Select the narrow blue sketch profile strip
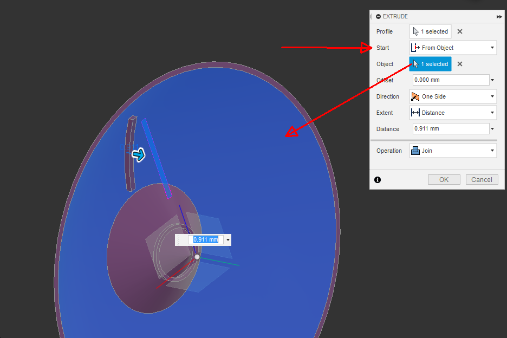Viewport: 507px width, 338px height. 156,158
